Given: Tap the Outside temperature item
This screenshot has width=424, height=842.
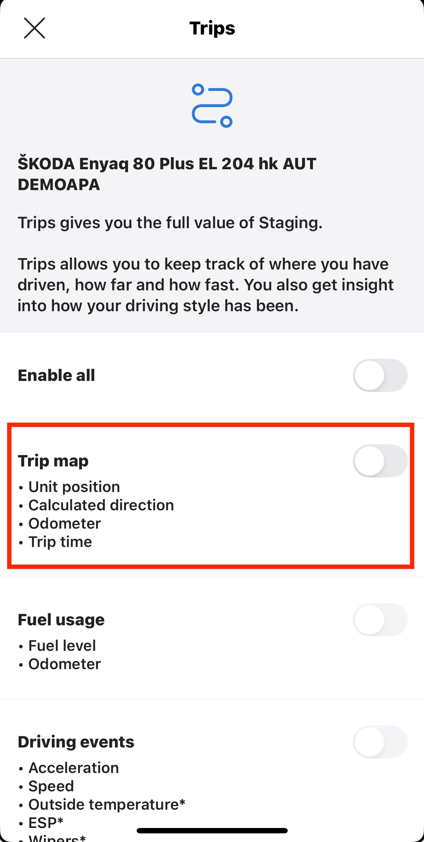Looking at the screenshot, I should point(106,805).
